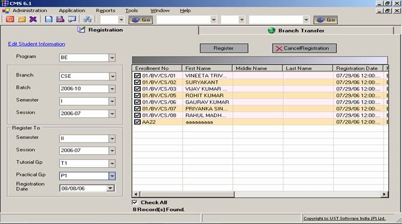Click the Last Name column header
This screenshot has height=224, width=402.
(308, 68)
